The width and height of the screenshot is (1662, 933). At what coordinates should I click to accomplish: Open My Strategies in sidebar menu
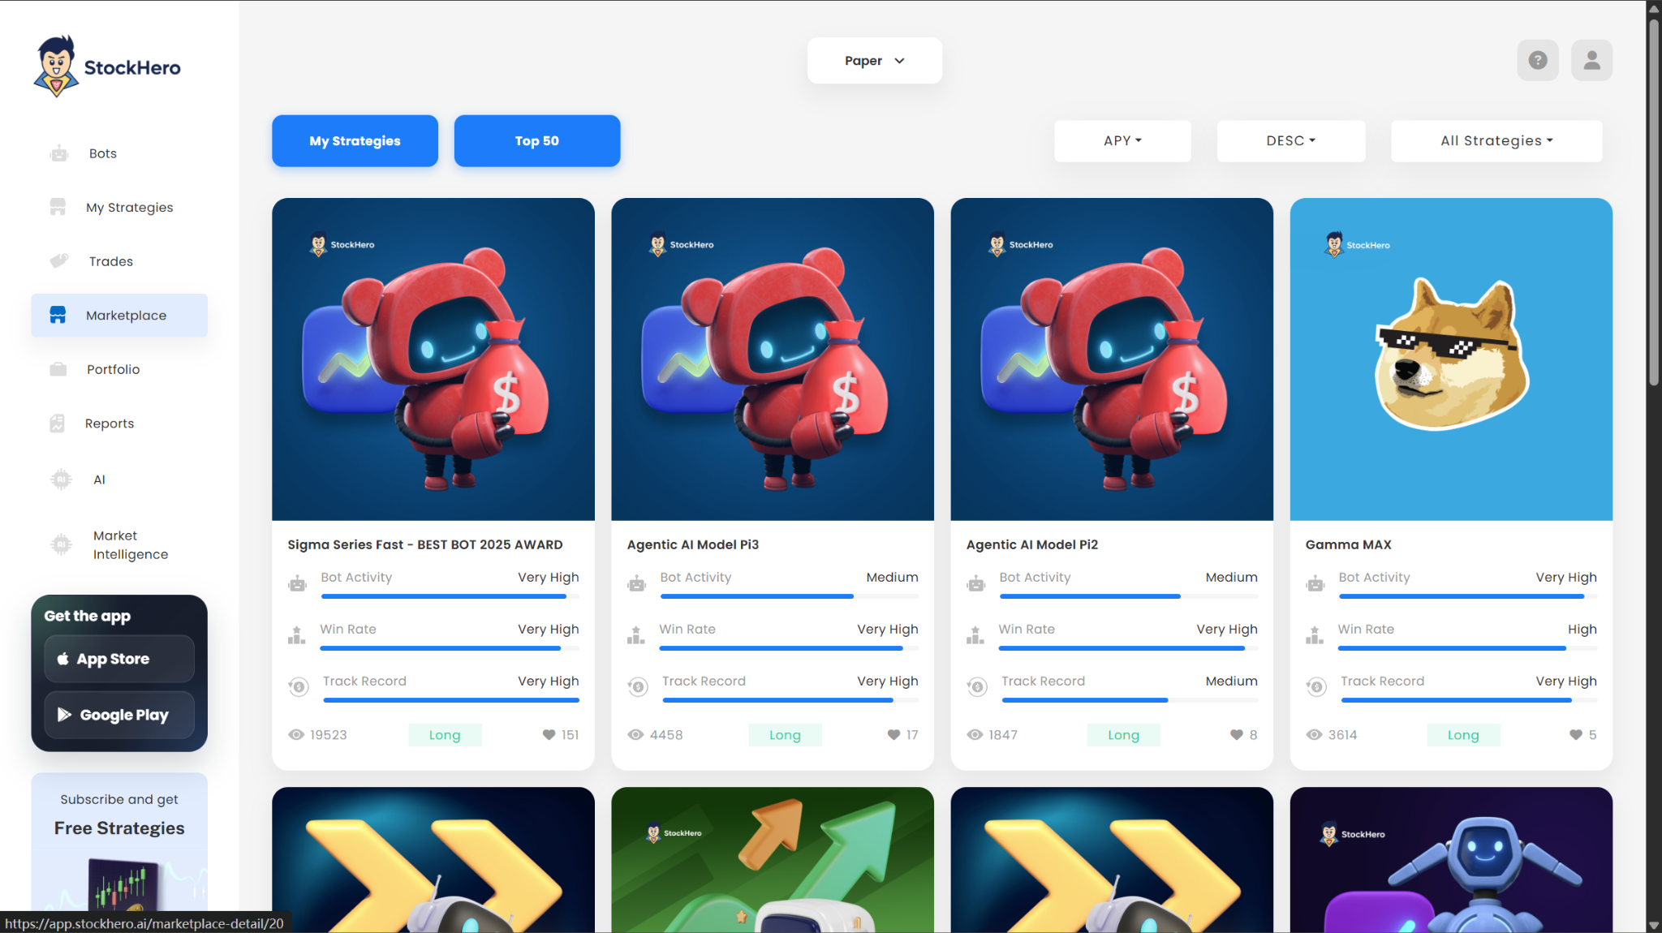click(119, 207)
